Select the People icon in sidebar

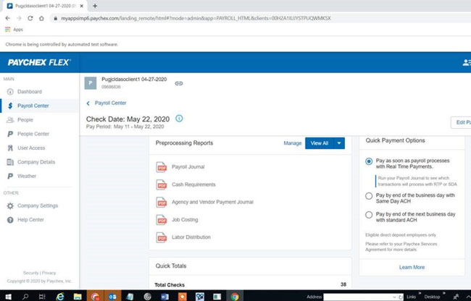[10, 120]
